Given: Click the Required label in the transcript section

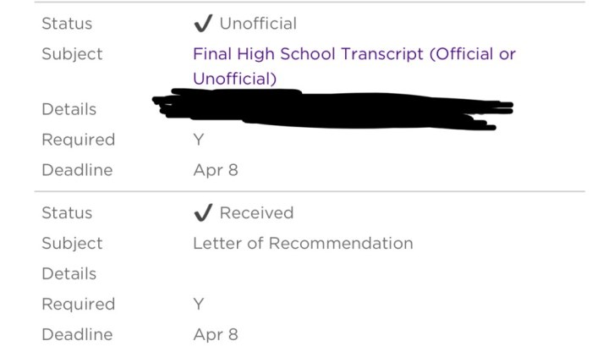Looking at the screenshot, I should [78, 140].
